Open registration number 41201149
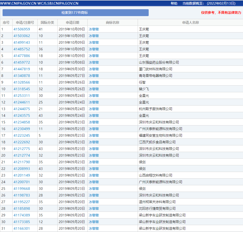The image size is (243, 232). coord(22,175)
